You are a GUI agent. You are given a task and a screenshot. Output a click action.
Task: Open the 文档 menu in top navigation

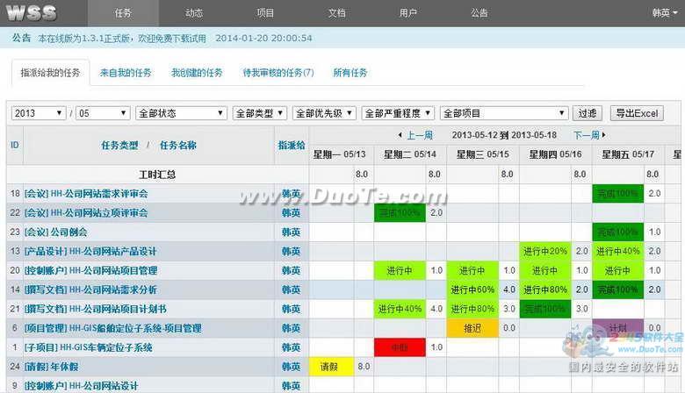(337, 13)
